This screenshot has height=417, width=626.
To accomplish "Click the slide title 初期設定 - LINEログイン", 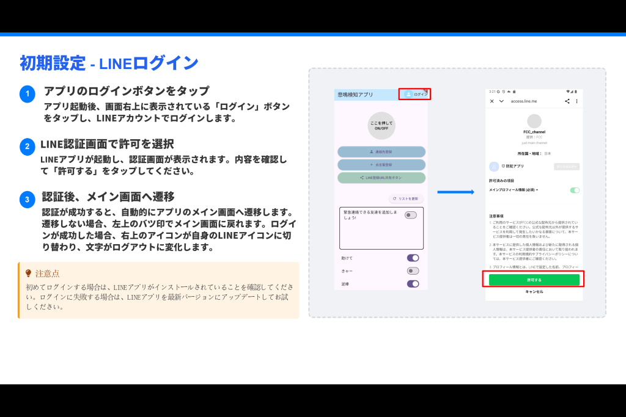I will pos(109,63).
